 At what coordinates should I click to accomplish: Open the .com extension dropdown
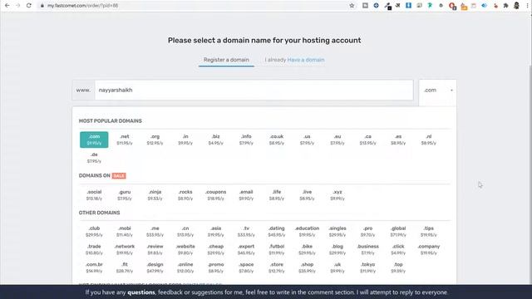tap(438, 91)
